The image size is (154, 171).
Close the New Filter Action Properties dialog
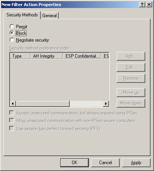coord(149,5)
